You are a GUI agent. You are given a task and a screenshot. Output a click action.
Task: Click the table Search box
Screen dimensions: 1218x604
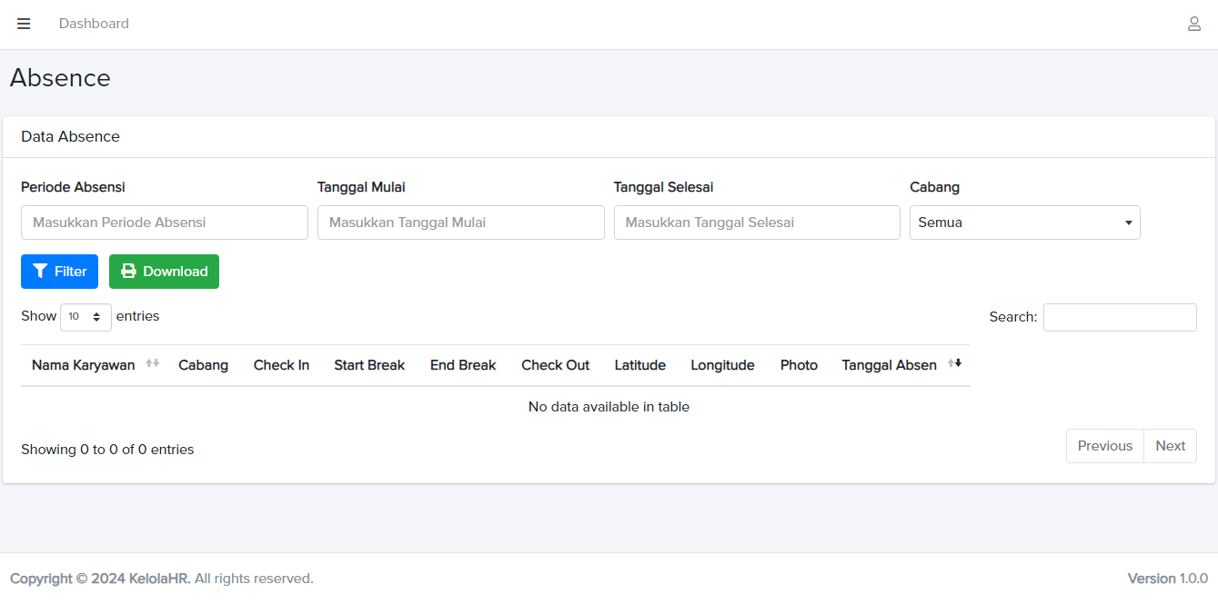[1119, 317]
